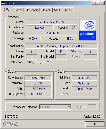This screenshot has height=129, width=106.
Task: Click the Core Speed value field
Action: coord(38,78)
